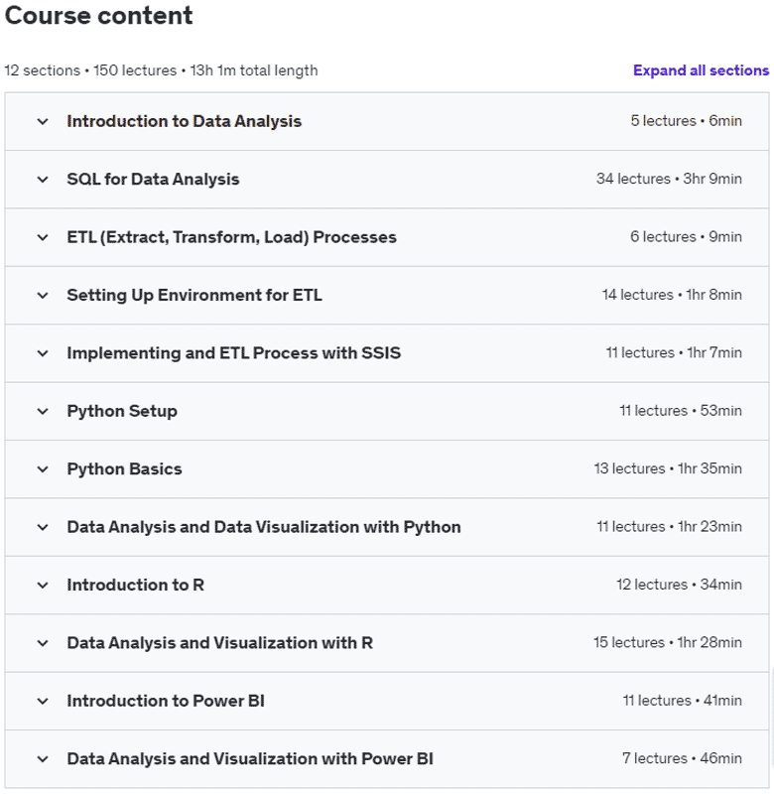Click the '5 lectures • 6min' text
The height and width of the screenshot is (794, 774).
(x=686, y=121)
